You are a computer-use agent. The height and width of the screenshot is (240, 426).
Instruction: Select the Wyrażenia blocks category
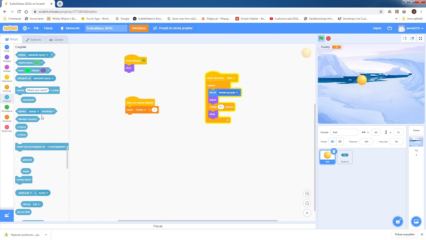click(7, 109)
